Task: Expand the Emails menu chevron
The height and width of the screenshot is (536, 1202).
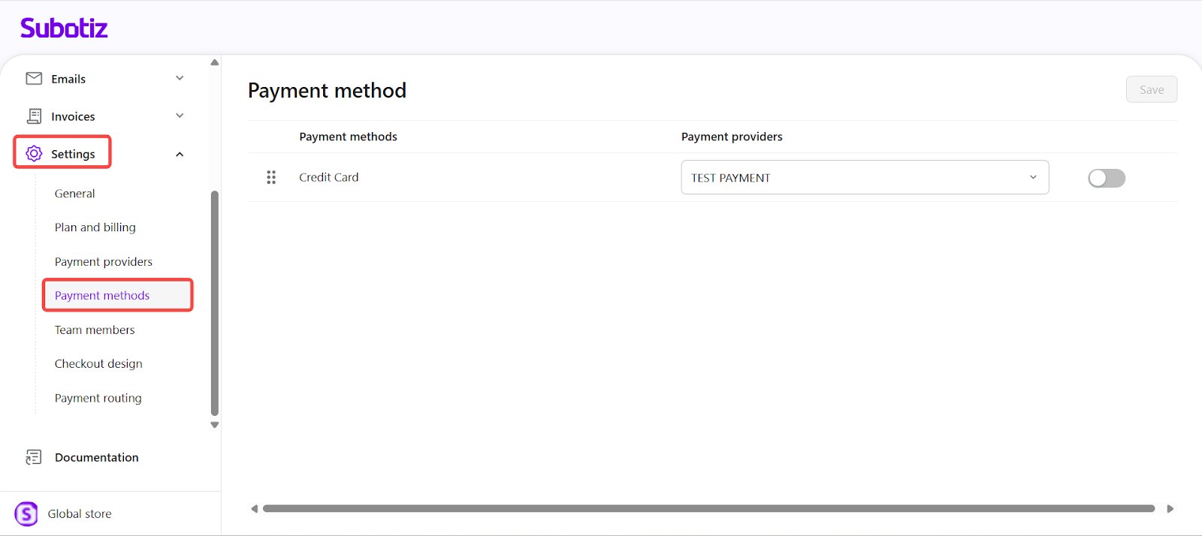Action: point(180,78)
